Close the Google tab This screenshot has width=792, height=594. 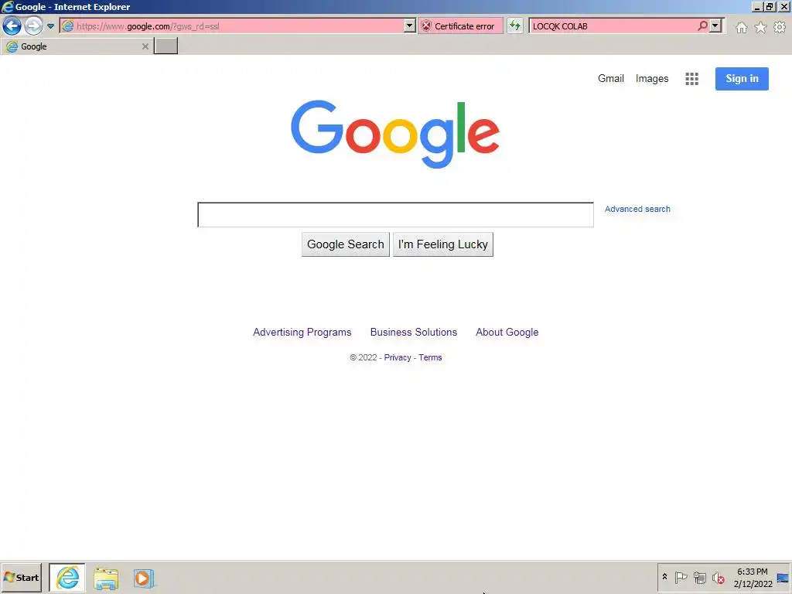pos(145,46)
